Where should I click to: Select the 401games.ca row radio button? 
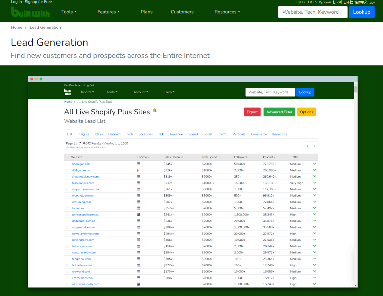pos(67,170)
